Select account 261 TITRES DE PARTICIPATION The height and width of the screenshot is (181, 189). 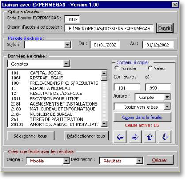point(54,119)
